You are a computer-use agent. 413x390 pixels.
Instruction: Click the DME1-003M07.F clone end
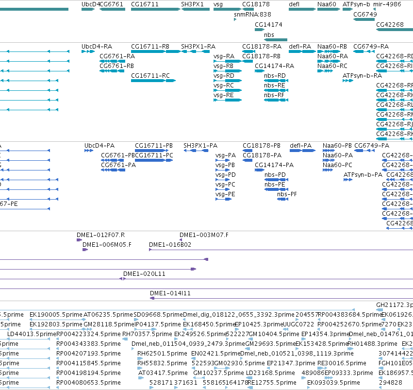pyautogui.click(x=181, y=240)
